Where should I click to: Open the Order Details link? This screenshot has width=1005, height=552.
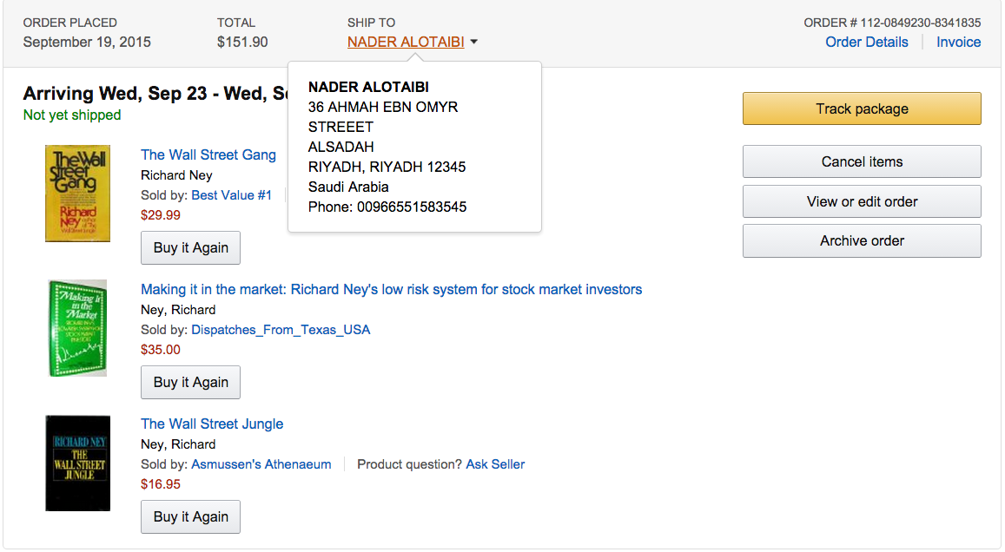point(866,42)
